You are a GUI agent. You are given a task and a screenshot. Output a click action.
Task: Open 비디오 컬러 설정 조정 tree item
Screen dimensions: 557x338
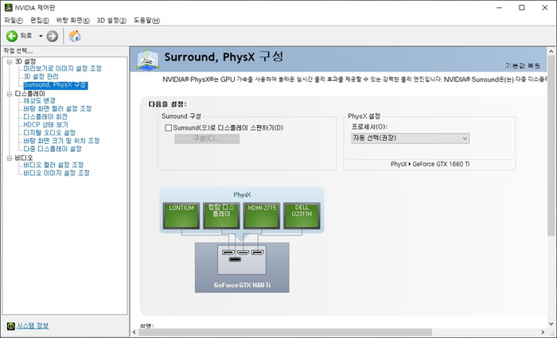click(x=53, y=165)
